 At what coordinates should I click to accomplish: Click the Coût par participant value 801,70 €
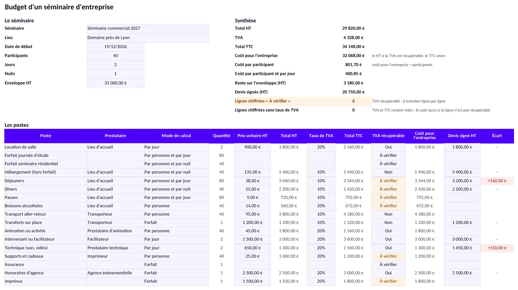click(353, 65)
